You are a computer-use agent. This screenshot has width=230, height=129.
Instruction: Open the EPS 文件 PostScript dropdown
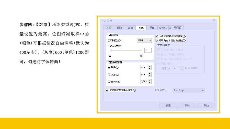tap(189, 90)
